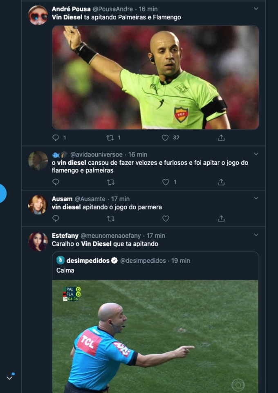Image resolution: width=278 pixels, height=393 pixels.
Task: Open more options on Ausam's tweet
Action: click(256, 198)
